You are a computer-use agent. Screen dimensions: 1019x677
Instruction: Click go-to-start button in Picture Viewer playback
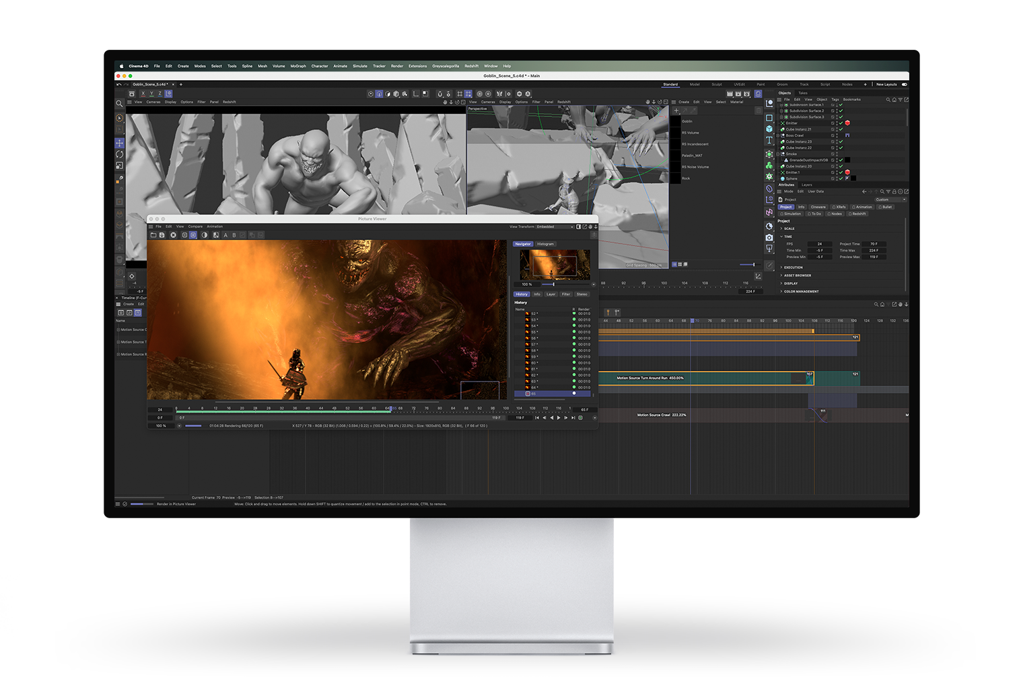[x=537, y=418]
